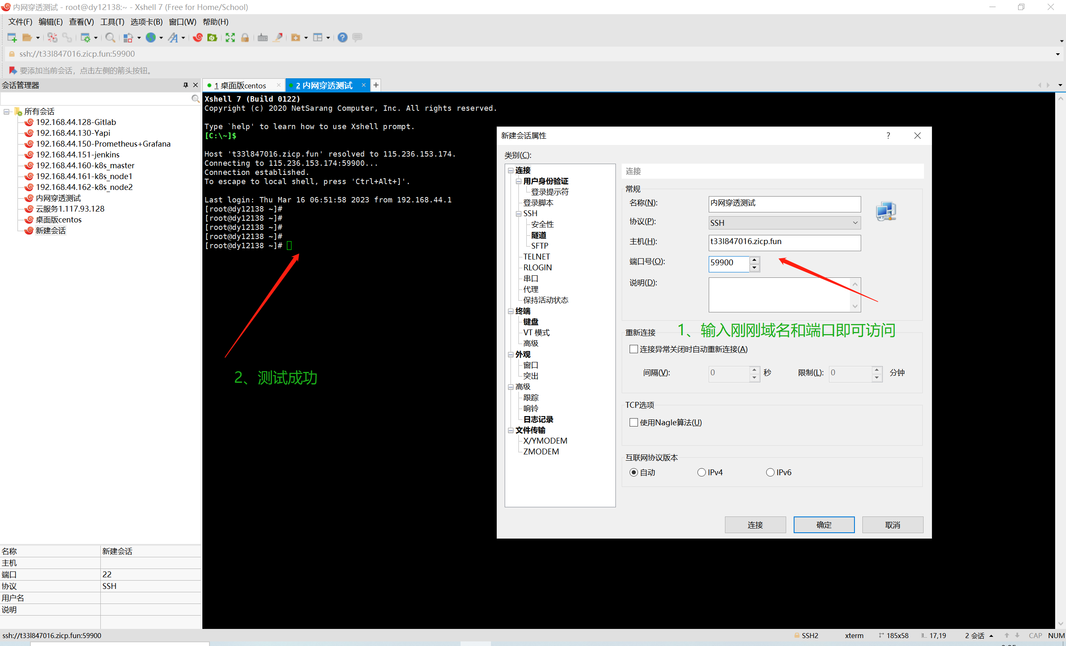The height and width of the screenshot is (646, 1066).
Task: Open Help via blue question icon
Action: coord(342,37)
